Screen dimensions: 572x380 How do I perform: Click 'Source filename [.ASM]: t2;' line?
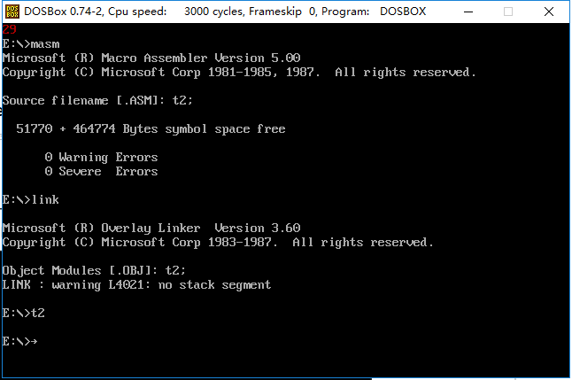97,100
